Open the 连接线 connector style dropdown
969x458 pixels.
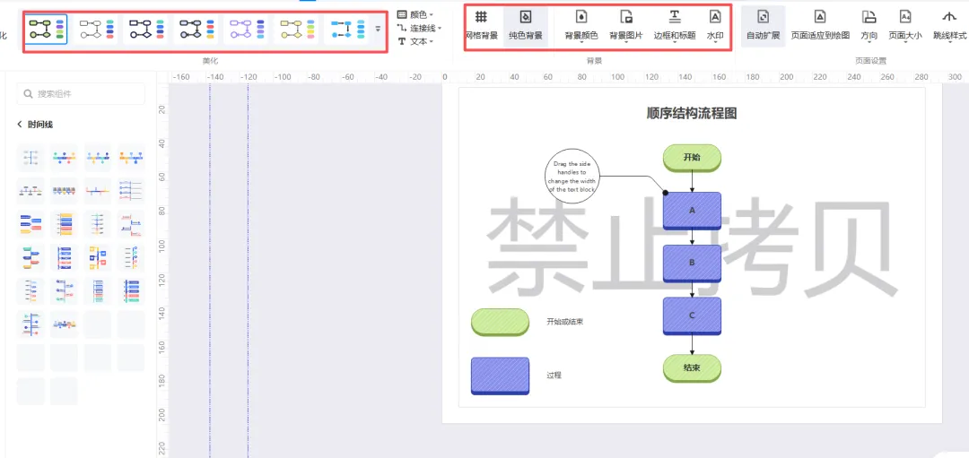pyautogui.click(x=420, y=28)
